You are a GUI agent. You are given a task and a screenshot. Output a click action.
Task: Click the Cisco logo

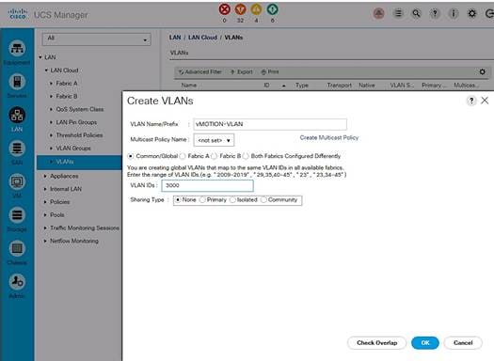click(x=17, y=14)
